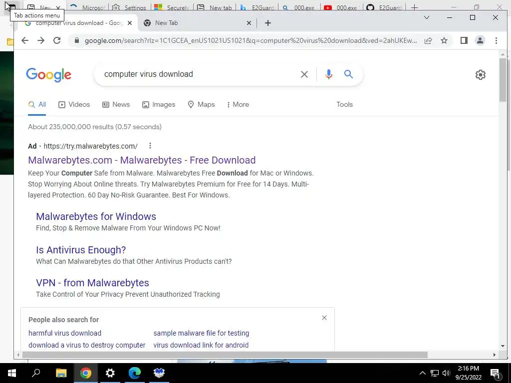
Task: Open the taskbar clock and date
Action: click(468, 373)
